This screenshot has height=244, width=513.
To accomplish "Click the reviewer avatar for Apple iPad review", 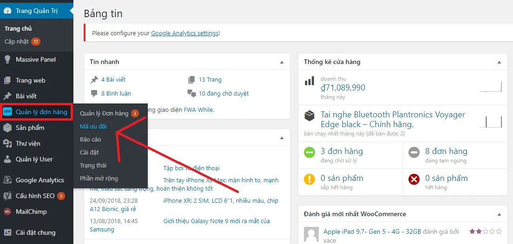I will (311, 235).
